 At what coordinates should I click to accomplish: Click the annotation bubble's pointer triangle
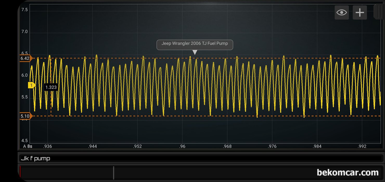tap(195, 52)
